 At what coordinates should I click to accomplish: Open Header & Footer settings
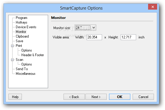tap(33, 55)
